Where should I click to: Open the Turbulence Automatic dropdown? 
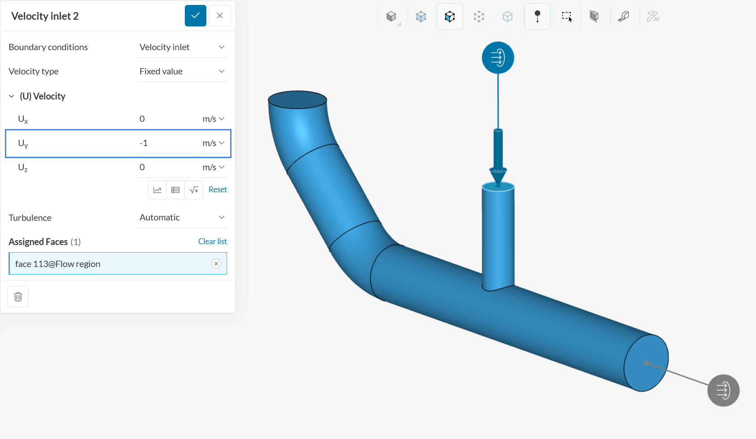[x=182, y=217]
